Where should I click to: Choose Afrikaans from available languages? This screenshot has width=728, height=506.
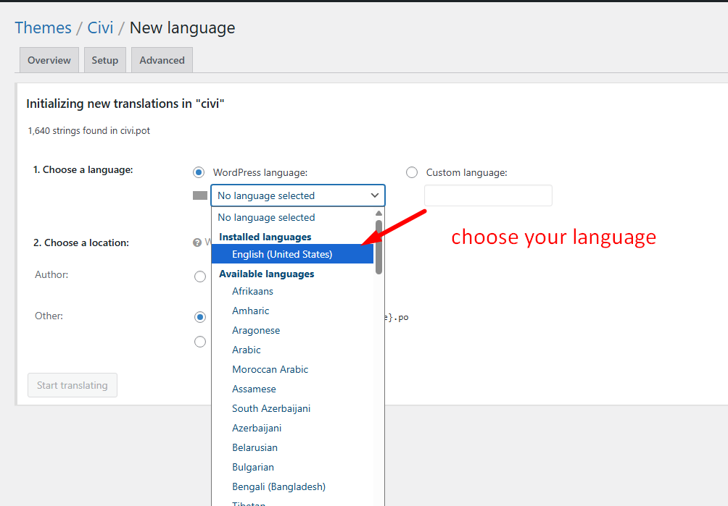(252, 291)
